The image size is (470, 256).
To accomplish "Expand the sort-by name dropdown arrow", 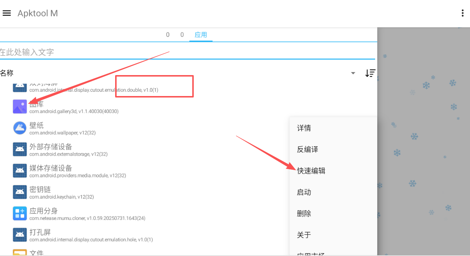I will click(x=353, y=73).
